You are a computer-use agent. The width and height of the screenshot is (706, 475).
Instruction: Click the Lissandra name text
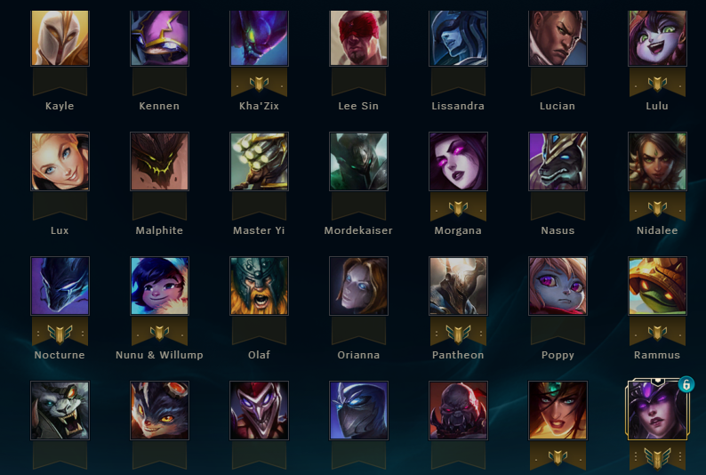[x=458, y=106]
